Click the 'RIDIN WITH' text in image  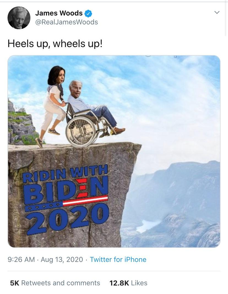(65, 173)
